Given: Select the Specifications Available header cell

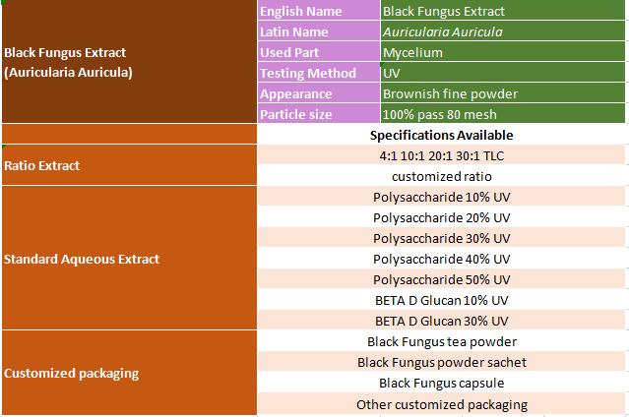Looking at the screenshot, I should [x=441, y=135].
